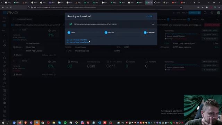This screenshot has height=125, width=222.
Task: Open Windows taskbar search
Action: (x=8, y=123)
